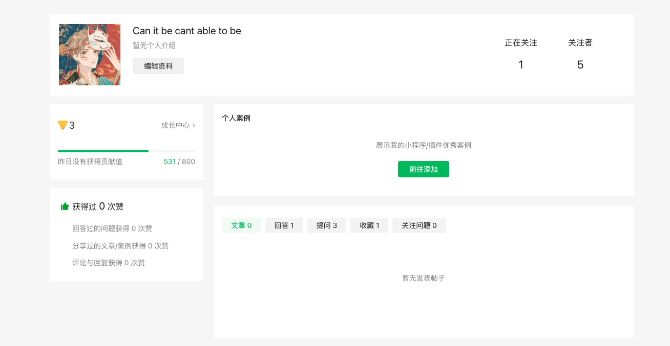Switch to the 关注问题 0 tab
Screen dimensions: 670x346
(x=419, y=225)
